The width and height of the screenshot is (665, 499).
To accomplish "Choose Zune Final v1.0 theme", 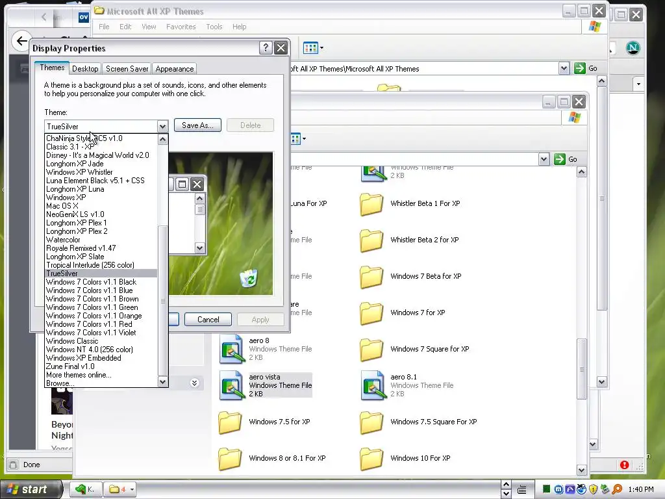I will 101,366.
